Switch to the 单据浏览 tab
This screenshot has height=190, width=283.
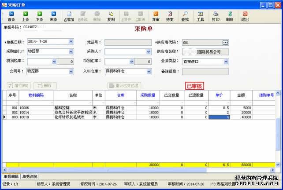[30, 176]
